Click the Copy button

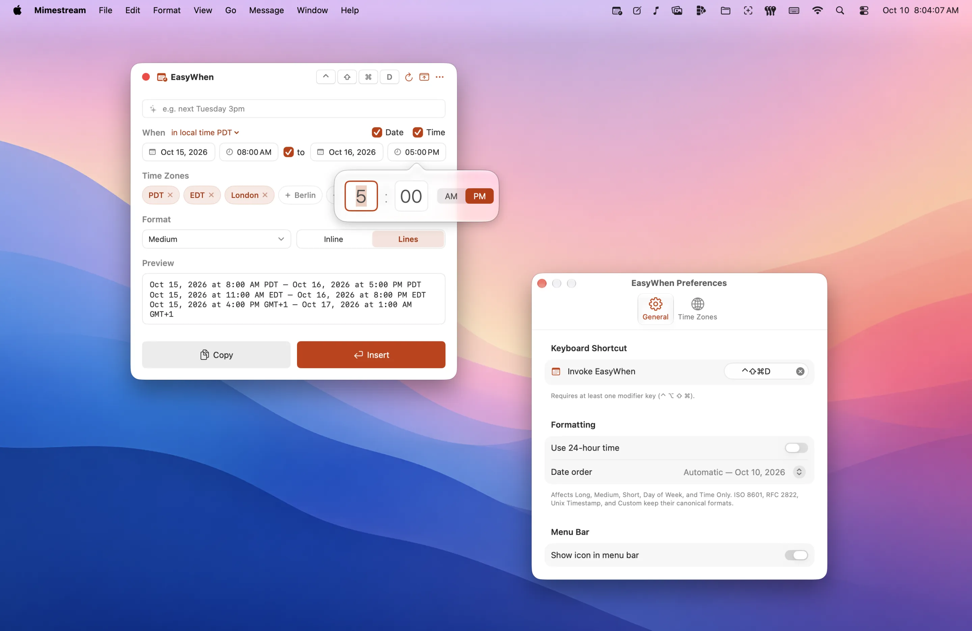[x=216, y=355]
